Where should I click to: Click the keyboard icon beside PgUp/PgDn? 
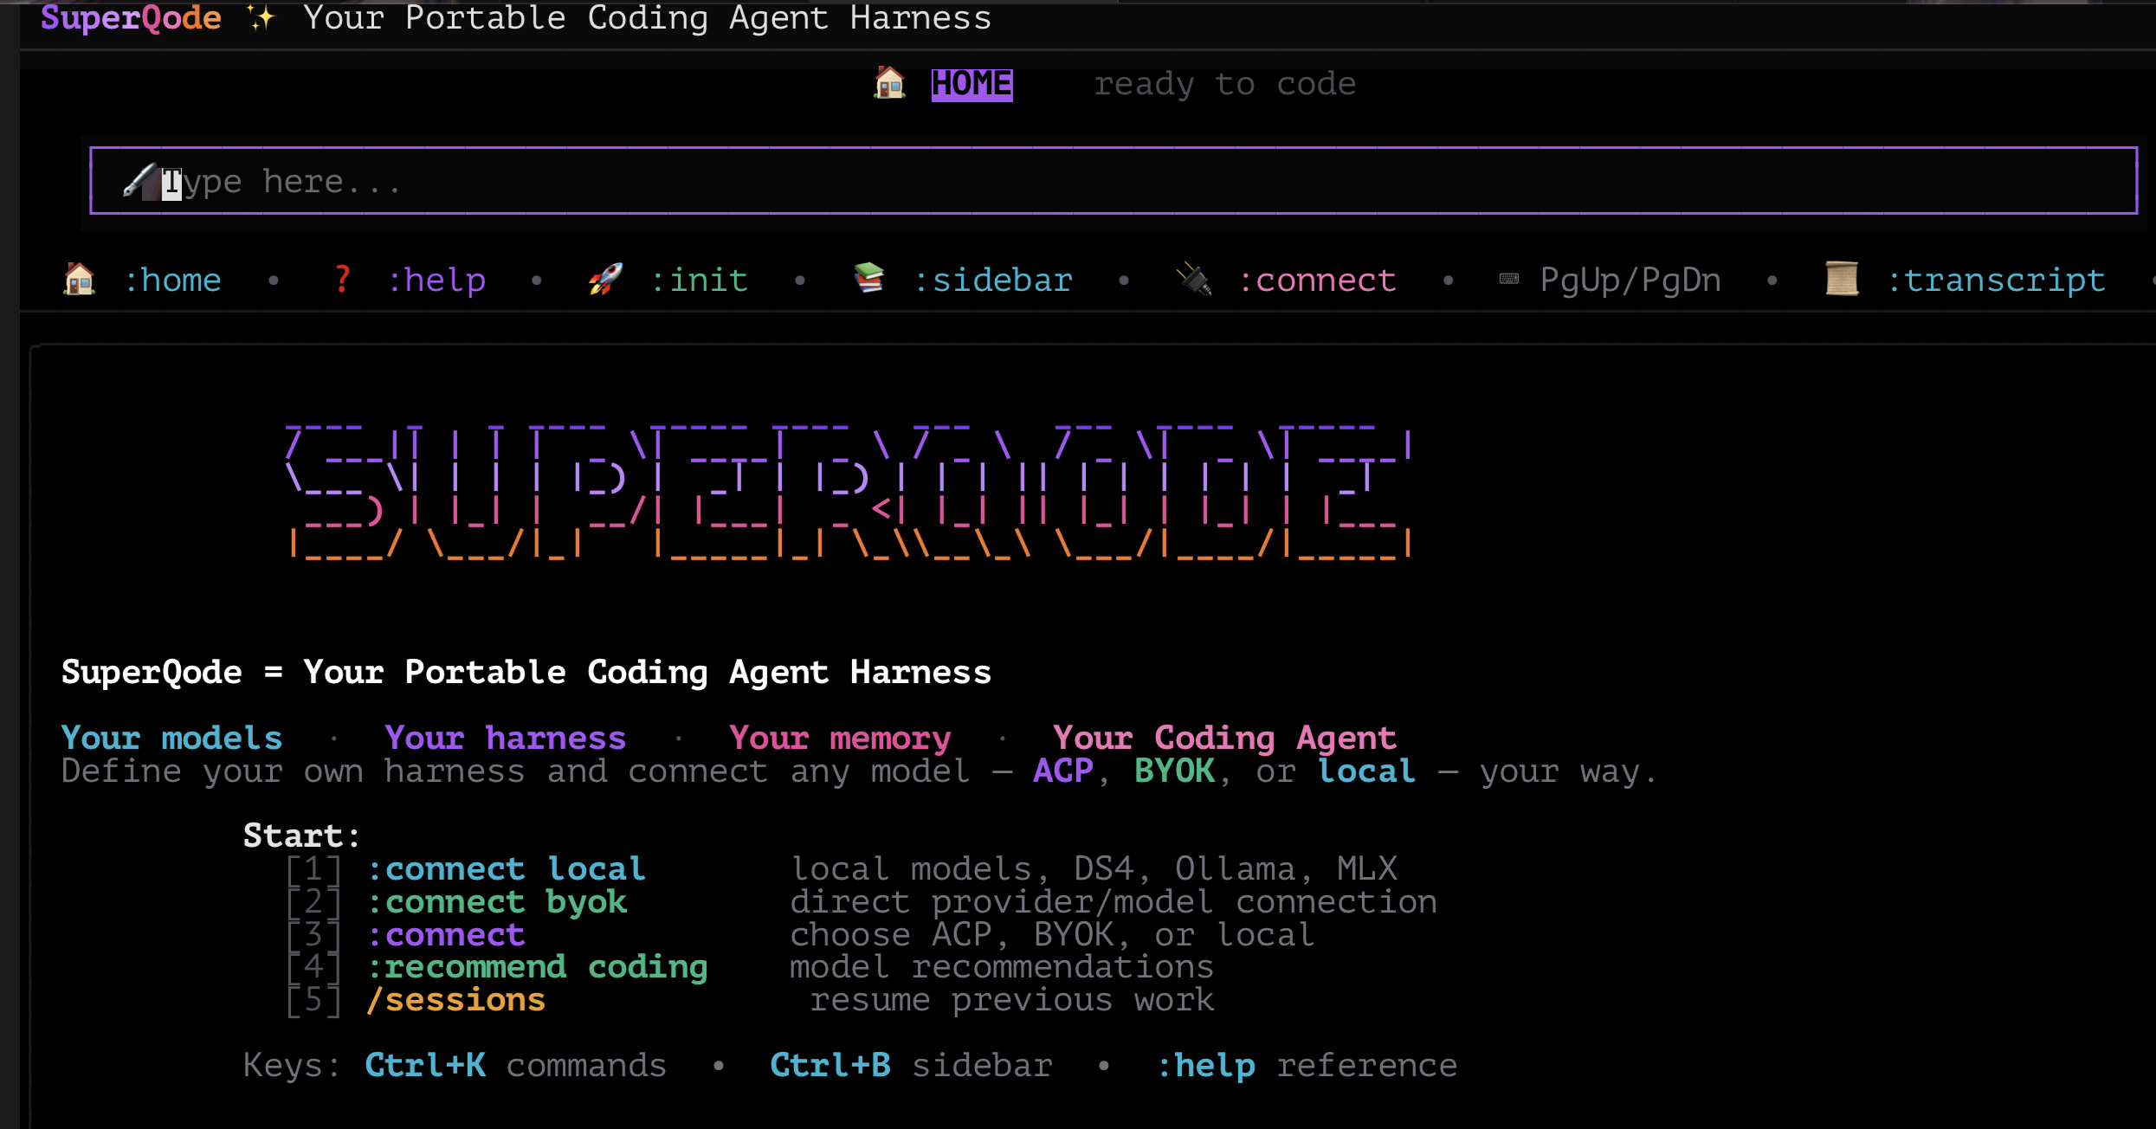point(1509,279)
